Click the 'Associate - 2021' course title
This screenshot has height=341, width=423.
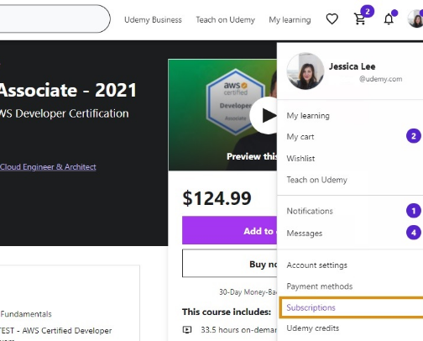tap(68, 90)
